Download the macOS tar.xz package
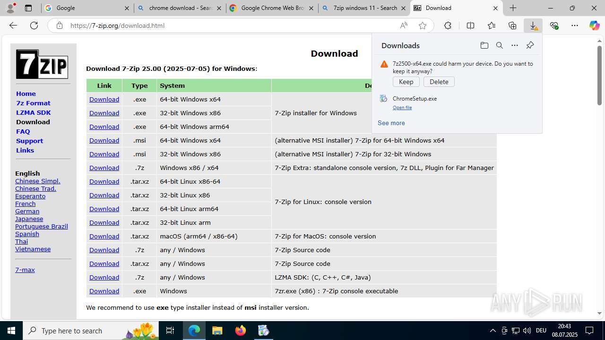 pyautogui.click(x=104, y=236)
